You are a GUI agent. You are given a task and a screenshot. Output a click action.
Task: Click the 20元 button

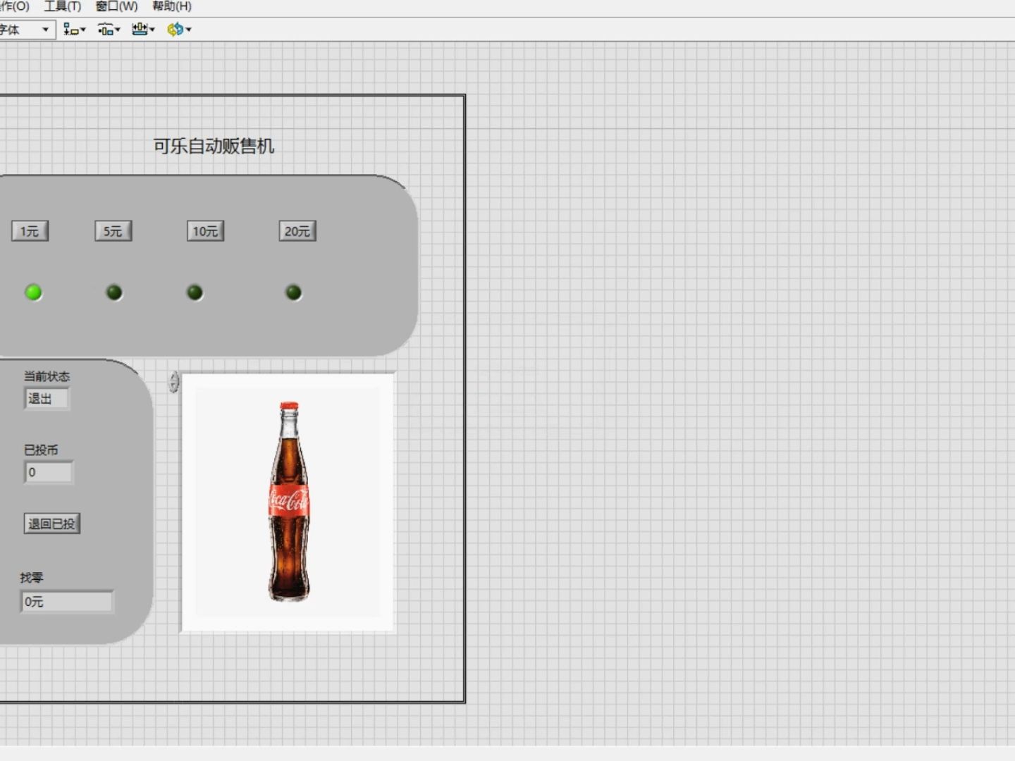click(297, 231)
